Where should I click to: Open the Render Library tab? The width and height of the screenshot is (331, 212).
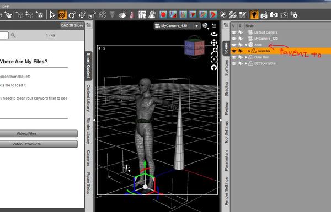tap(88, 131)
